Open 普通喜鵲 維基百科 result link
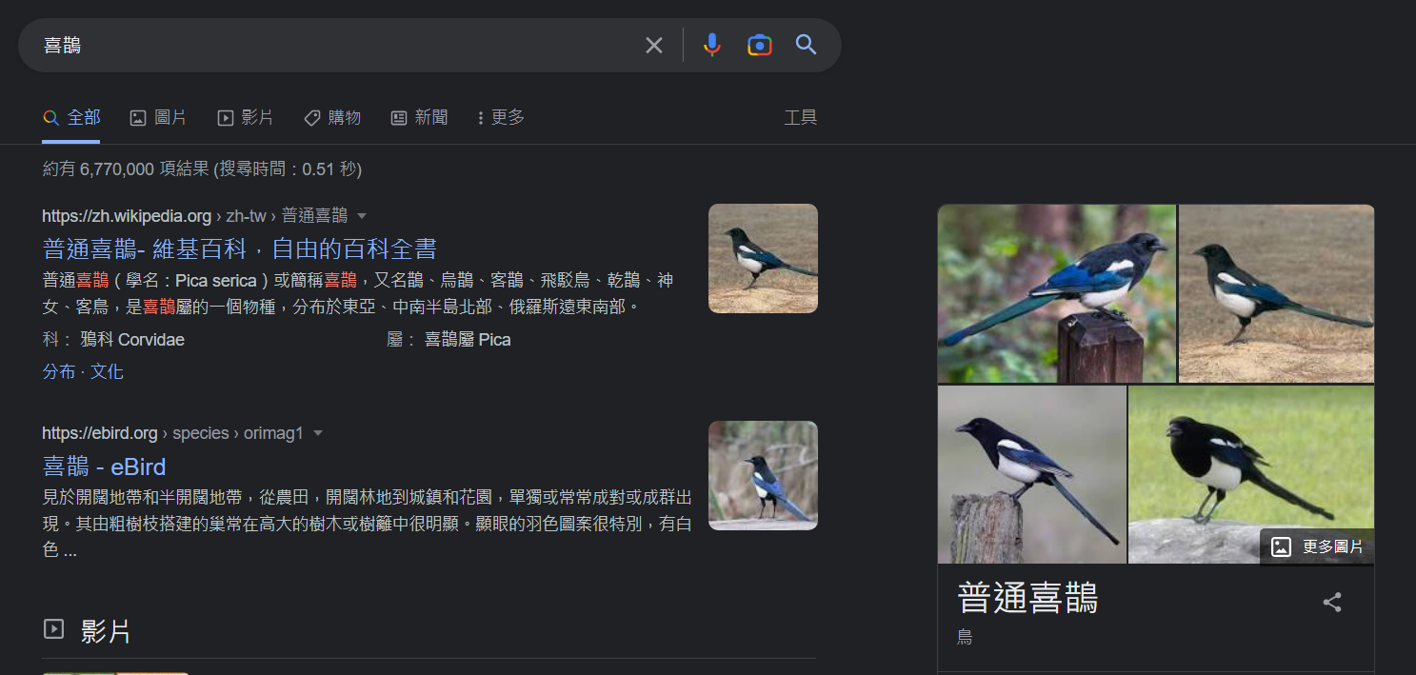Viewport: 1416px width, 675px height. pyautogui.click(x=240, y=248)
